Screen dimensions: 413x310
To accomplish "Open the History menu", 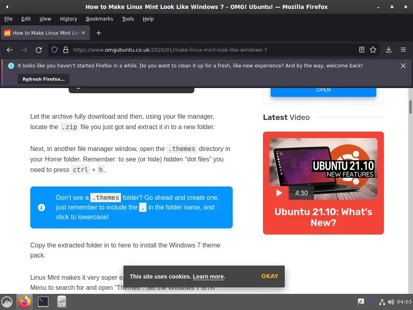I will click(x=69, y=19).
